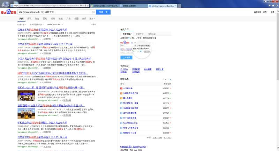Screen dimensions: 279x151
Task: Switch to the middle browser tab
Action: pyautogui.click(x=134, y=6)
